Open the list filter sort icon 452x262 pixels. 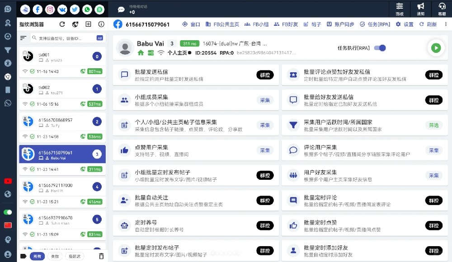coord(24,38)
